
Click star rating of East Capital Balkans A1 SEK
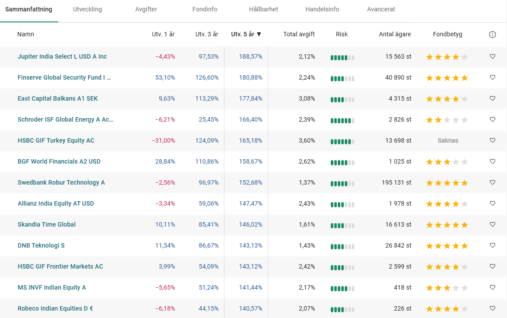[447, 99]
